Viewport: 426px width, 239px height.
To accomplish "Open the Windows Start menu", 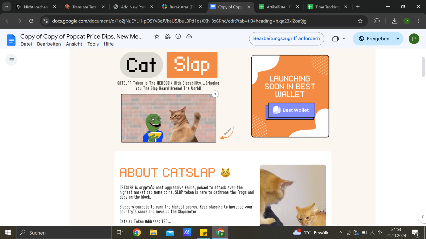I will point(8,232).
